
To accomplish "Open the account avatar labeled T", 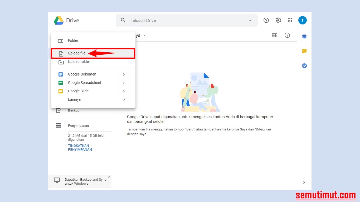I will [303, 20].
